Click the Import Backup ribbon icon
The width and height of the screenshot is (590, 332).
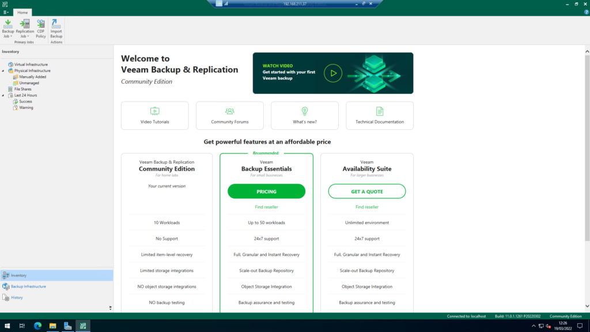[x=56, y=29]
